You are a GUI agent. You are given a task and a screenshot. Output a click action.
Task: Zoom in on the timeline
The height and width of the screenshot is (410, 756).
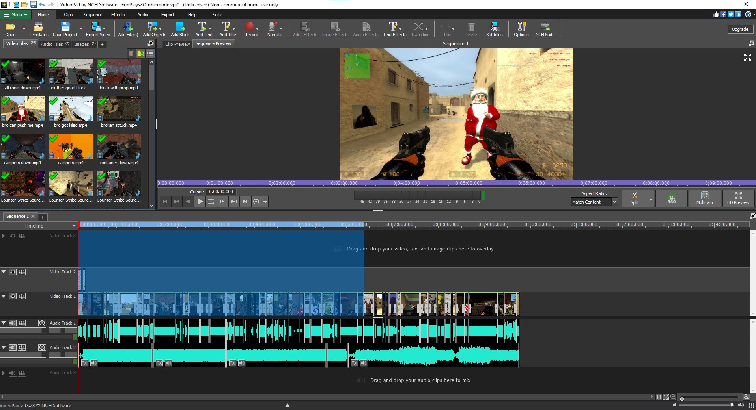[x=746, y=397]
